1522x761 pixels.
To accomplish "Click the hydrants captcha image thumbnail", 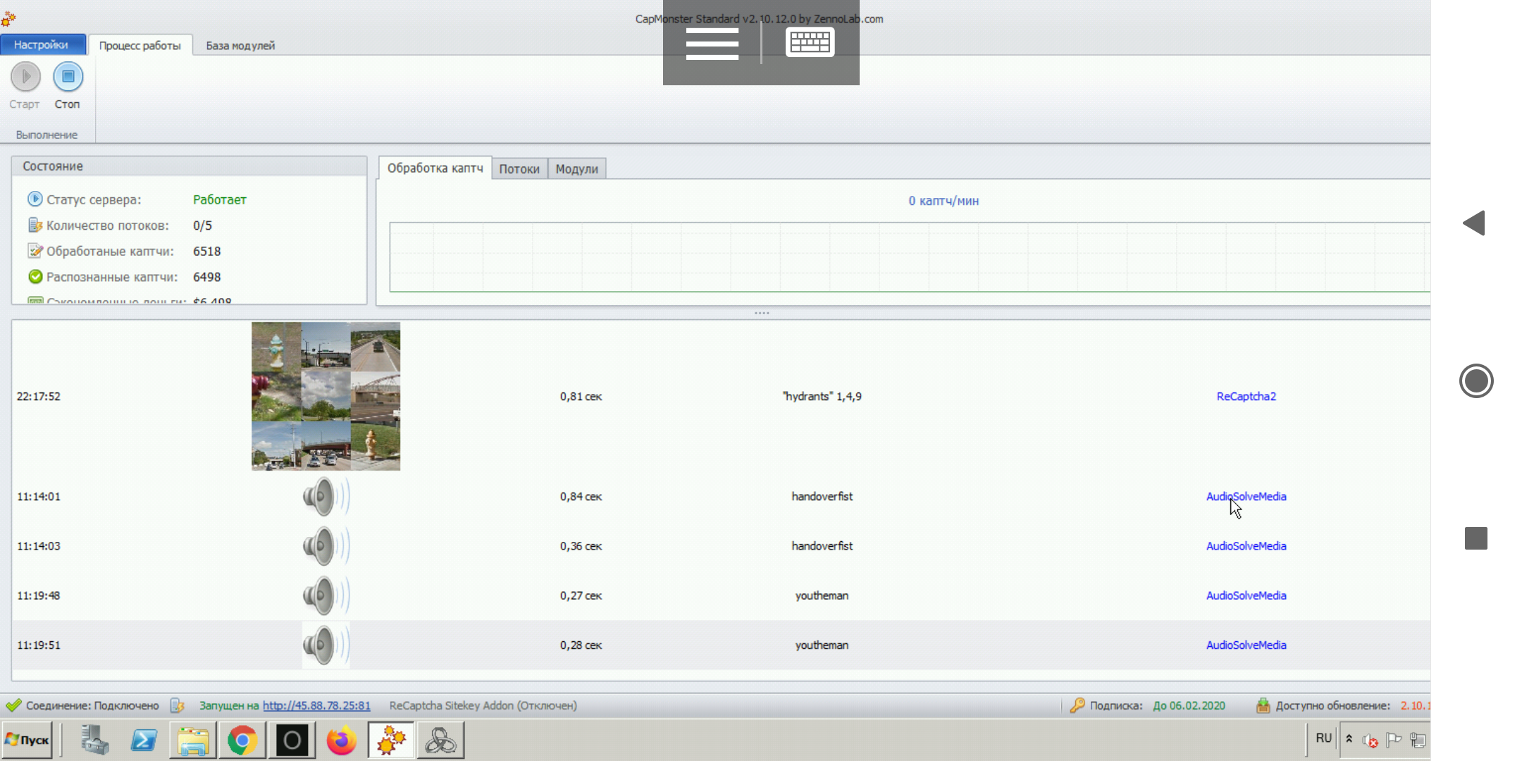I will pos(326,397).
